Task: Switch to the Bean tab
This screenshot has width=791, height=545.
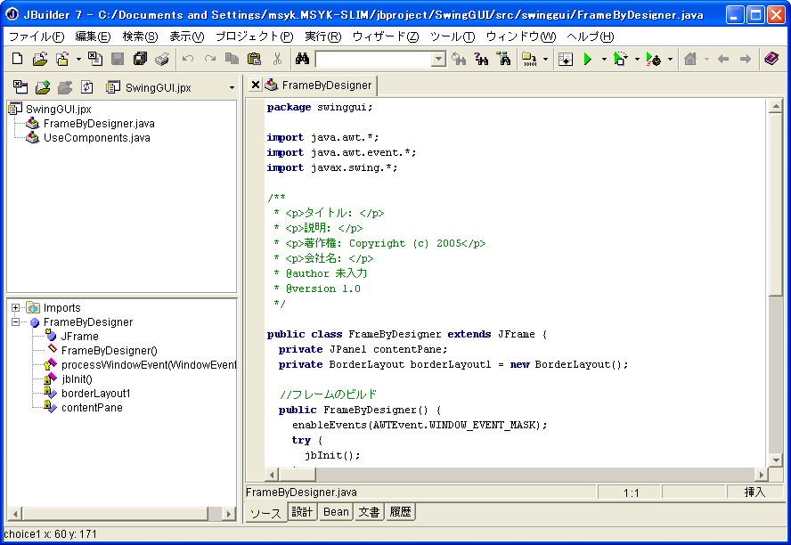Action: 336,512
